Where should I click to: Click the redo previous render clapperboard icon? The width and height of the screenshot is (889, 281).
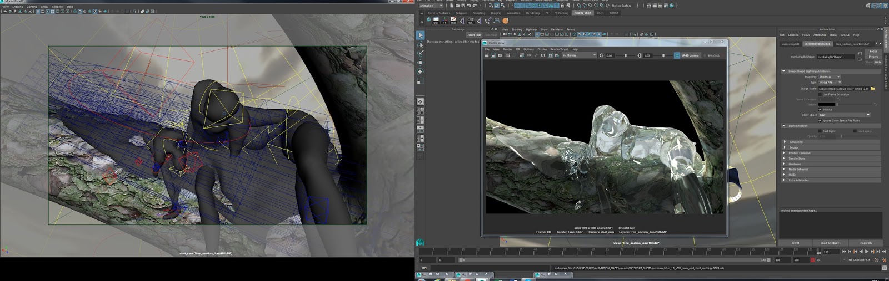[x=486, y=55]
